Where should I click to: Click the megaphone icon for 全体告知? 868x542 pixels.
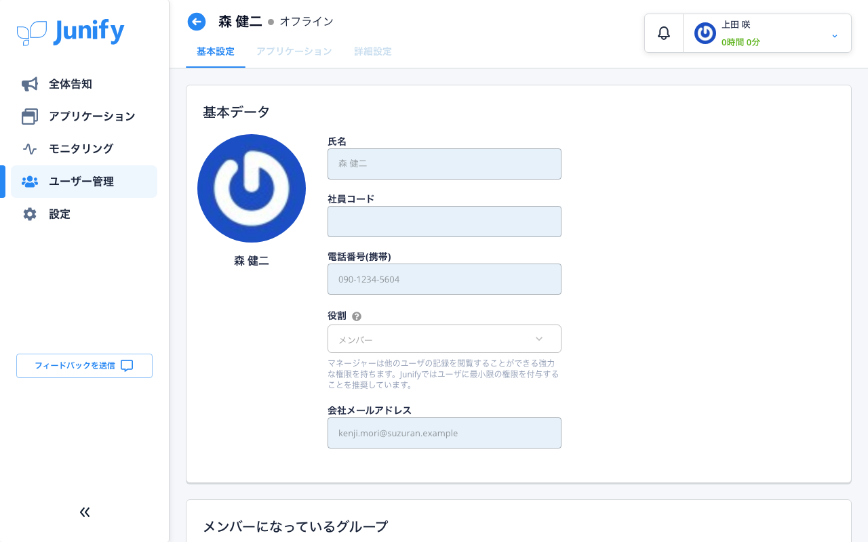pyautogui.click(x=30, y=84)
